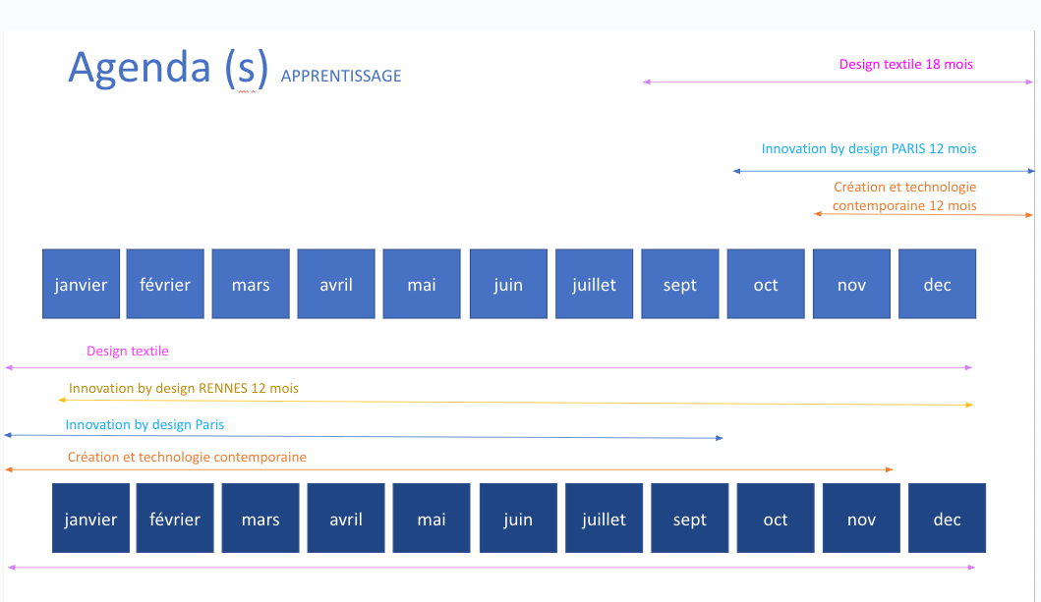1041x602 pixels.
Task: Click "Innovation by design PARIS 12 mois" label
Action: tap(869, 148)
